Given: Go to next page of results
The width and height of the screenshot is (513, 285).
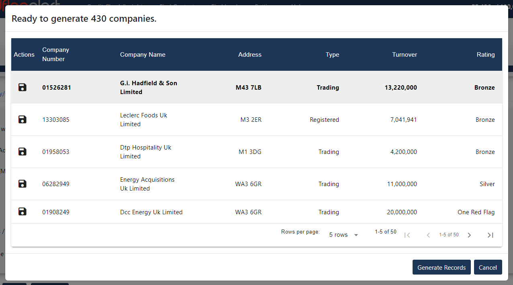Looking at the screenshot, I should point(469,235).
